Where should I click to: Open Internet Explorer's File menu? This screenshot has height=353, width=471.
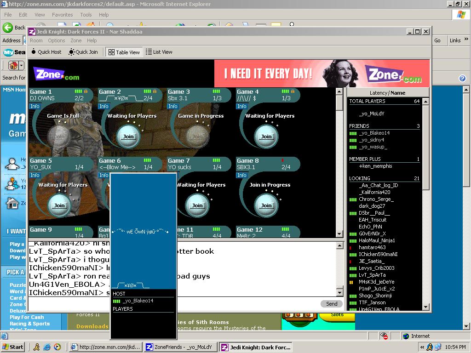click(8, 15)
